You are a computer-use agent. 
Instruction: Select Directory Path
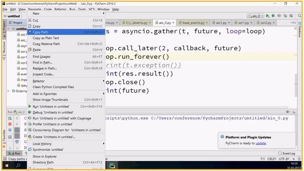(x=66, y=162)
